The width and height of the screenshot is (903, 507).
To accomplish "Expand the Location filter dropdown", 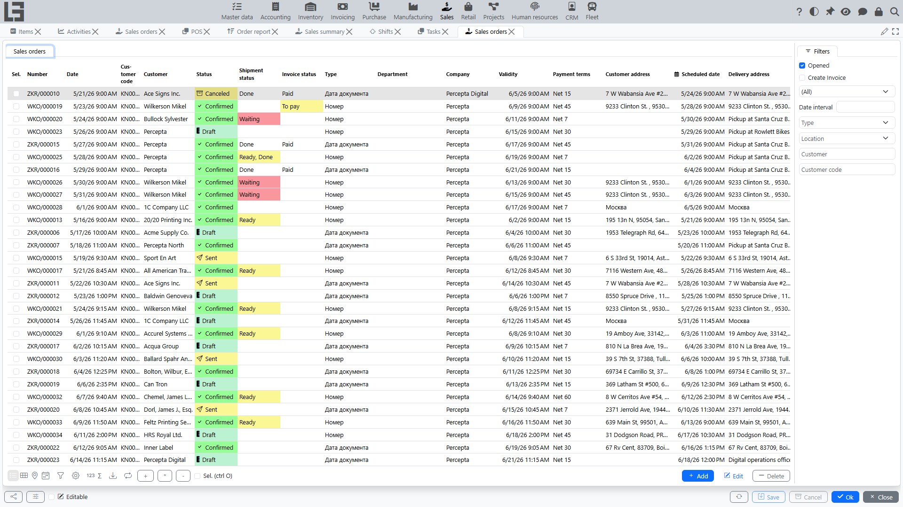I will [847, 138].
